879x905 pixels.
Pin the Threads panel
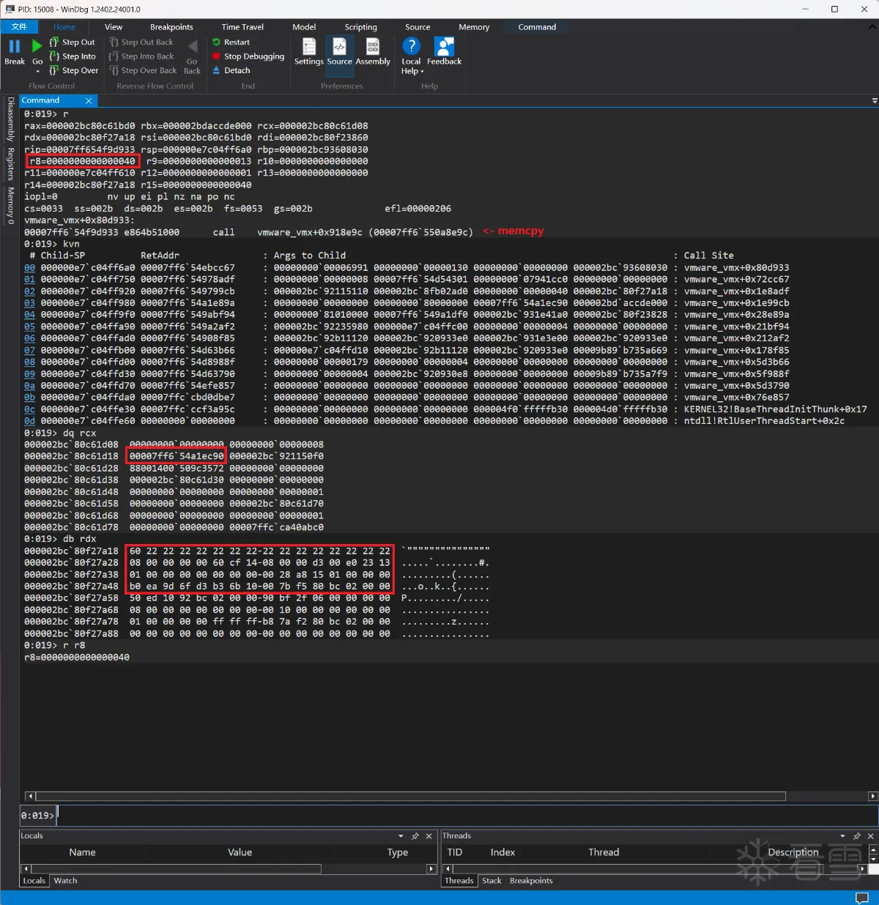[x=857, y=836]
